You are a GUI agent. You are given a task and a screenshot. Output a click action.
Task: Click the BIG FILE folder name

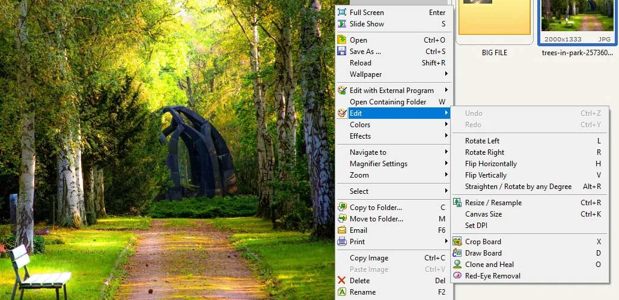click(x=494, y=53)
